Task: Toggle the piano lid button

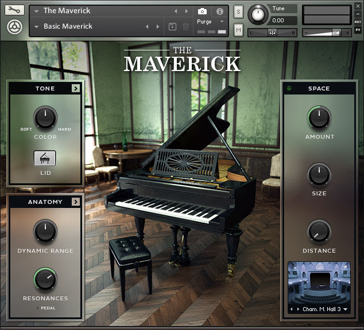Action: (x=45, y=158)
